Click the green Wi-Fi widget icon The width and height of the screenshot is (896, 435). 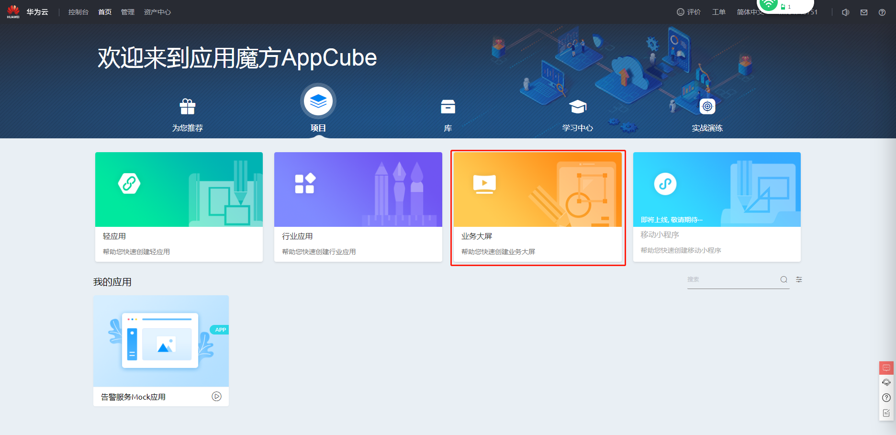click(x=769, y=4)
